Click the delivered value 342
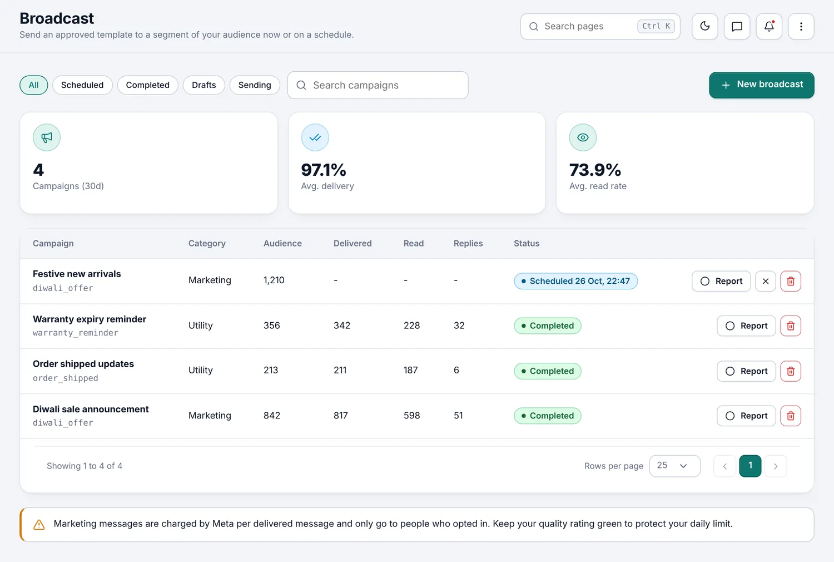834x562 pixels. [x=342, y=326]
